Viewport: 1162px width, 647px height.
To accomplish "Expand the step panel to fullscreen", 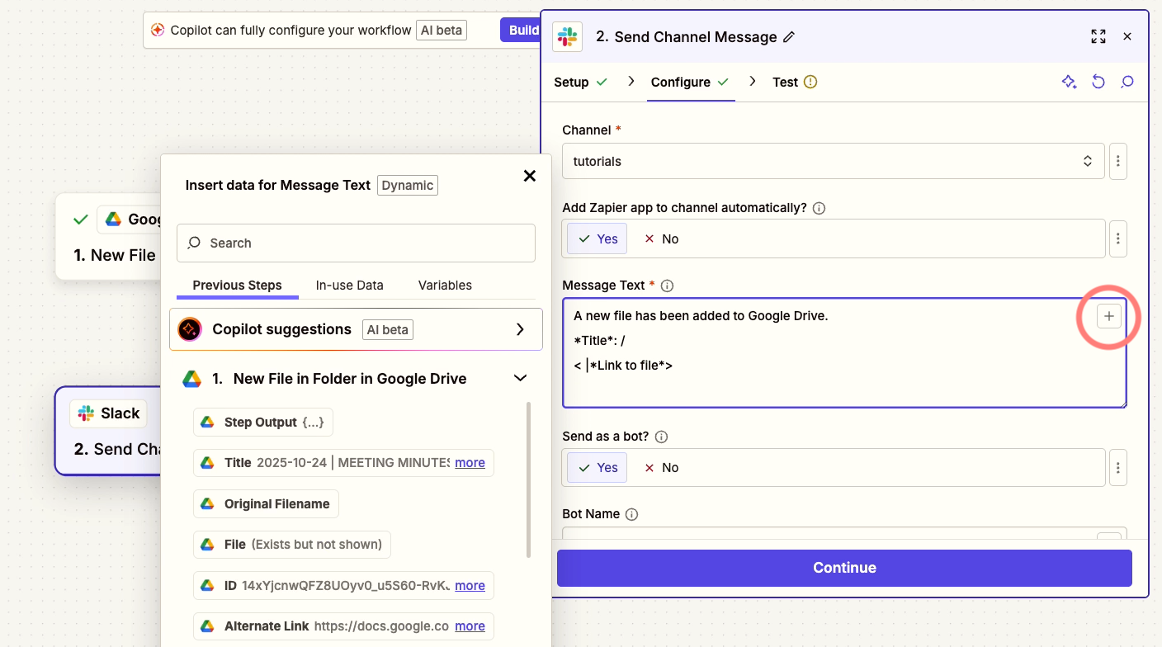I will click(1098, 36).
